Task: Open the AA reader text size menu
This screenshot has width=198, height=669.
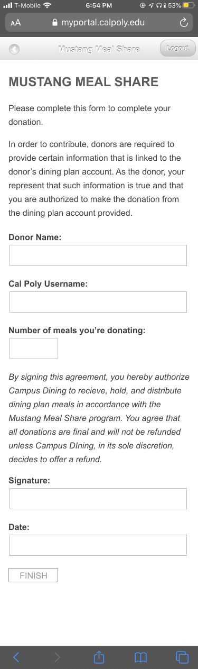Action: (x=15, y=23)
